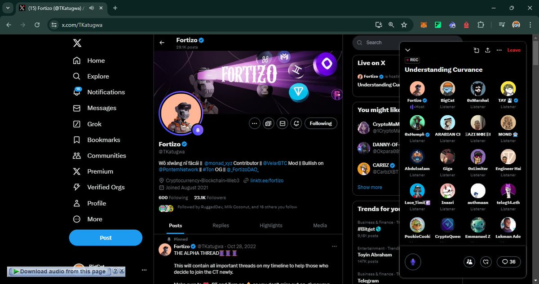Image resolution: width=539 pixels, height=284 pixels.
Task: Open the #Ton hashtag link
Action: point(208,170)
